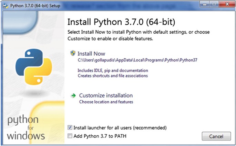Click the 'Add Python 3.7 to PATH' label text
The height and width of the screenshot is (146, 236).
[100, 136]
